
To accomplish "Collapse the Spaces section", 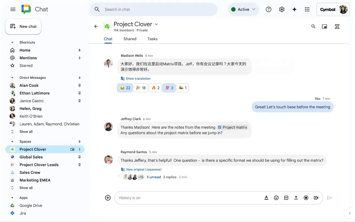I will pos(12,142).
